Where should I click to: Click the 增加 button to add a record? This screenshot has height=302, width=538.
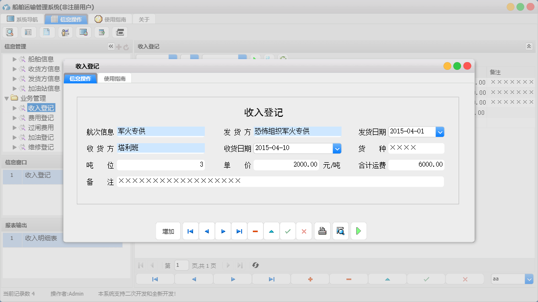(168, 231)
